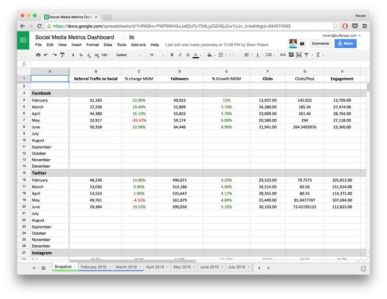Click the Comments button
Image resolution: width=387 pixels, height=299 pixels.
pos(320,44)
